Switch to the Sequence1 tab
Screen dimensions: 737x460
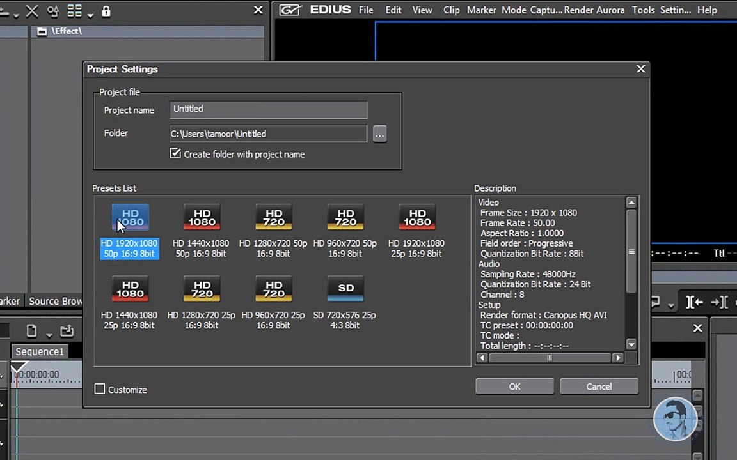click(40, 351)
